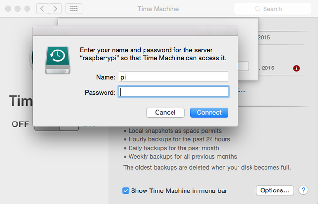Focus the Search field in toolbar
318x204 pixels.
[273, 9]
